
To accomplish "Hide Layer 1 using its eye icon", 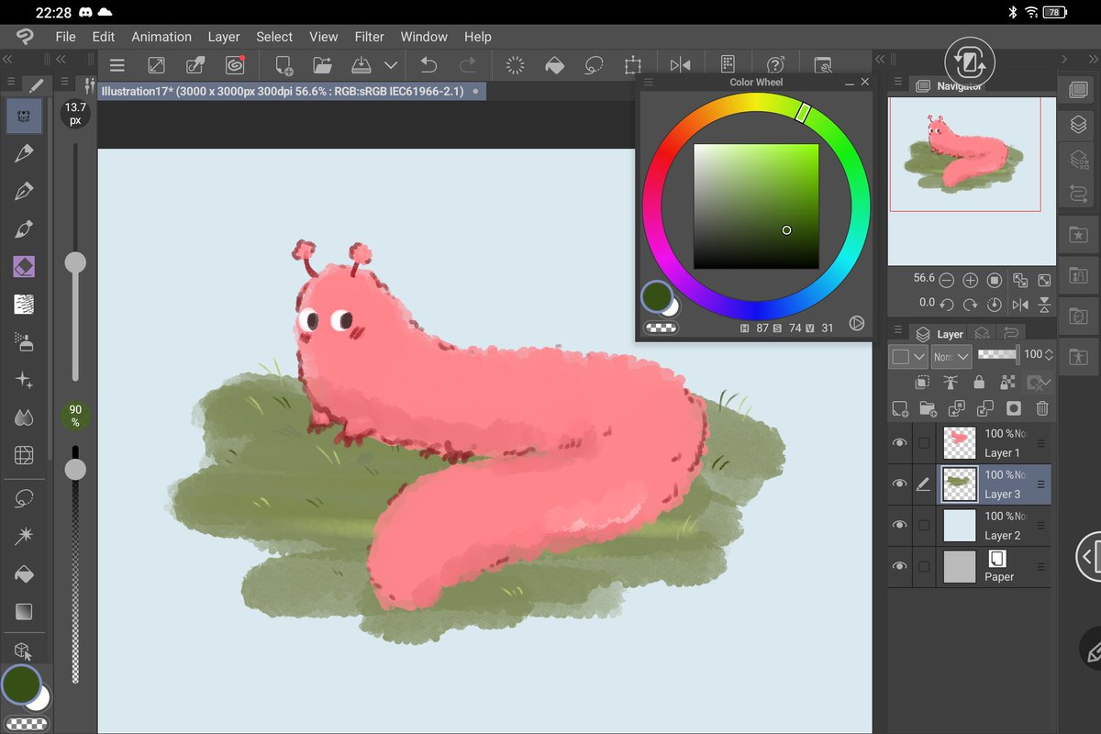I will (899, 443).
